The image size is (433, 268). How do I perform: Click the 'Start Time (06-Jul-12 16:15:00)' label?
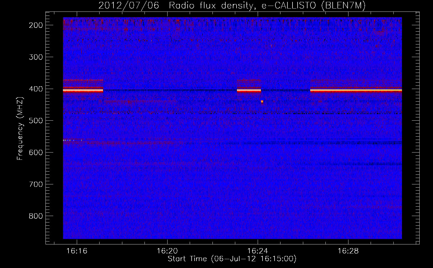pos(232,259)
